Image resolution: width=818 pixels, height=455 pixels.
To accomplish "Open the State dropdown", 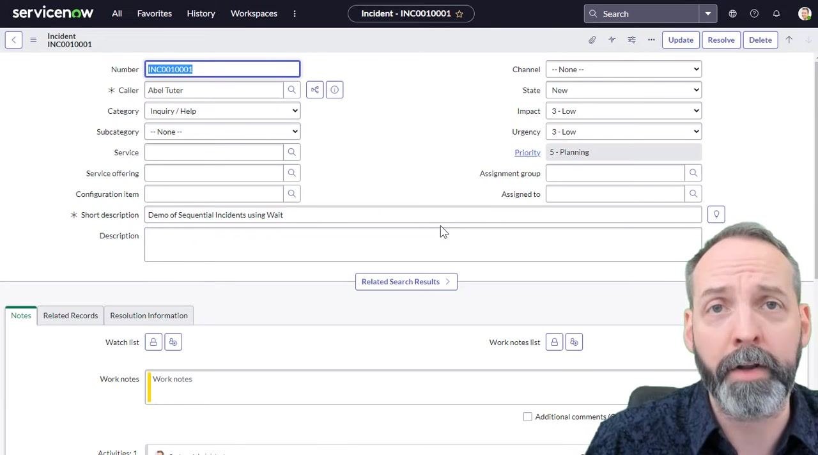I will (x=624, y=90).
